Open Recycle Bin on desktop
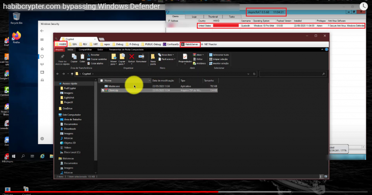372x195 pixels. coord(16,18)
